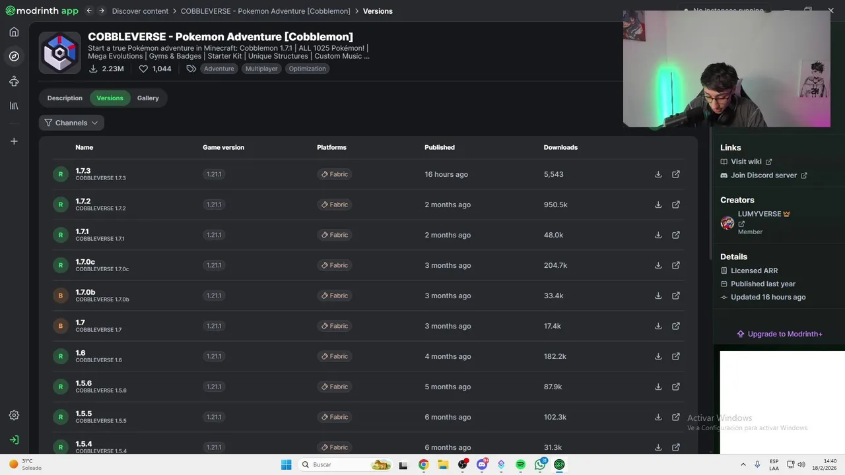Download version 1.7.0b using its download icon
Image resolution: width=845 pixels, height=475 pixels.
pyautogui.click(x=658, y=296)
